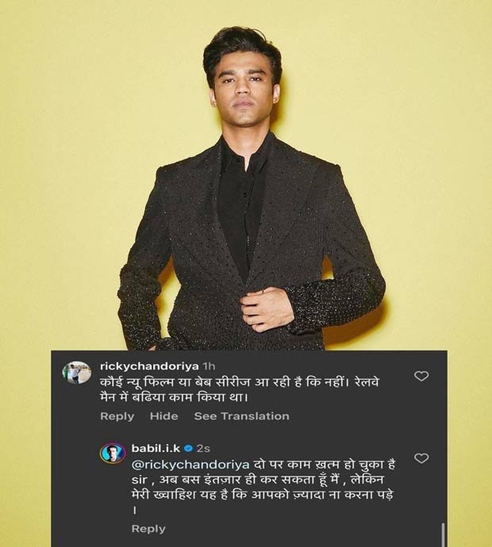Image resolution: width=492 pixels, height=547 pixels.
Task: Click the 2s timestamp on the reply
Action: point(203,448)
